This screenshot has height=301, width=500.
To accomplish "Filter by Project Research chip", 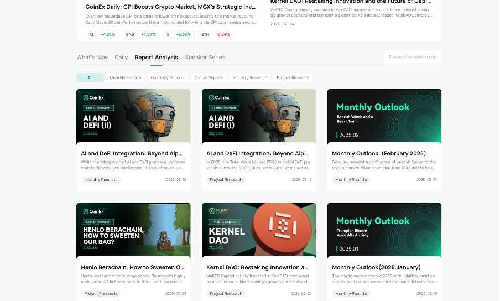I will click(293, 78).
